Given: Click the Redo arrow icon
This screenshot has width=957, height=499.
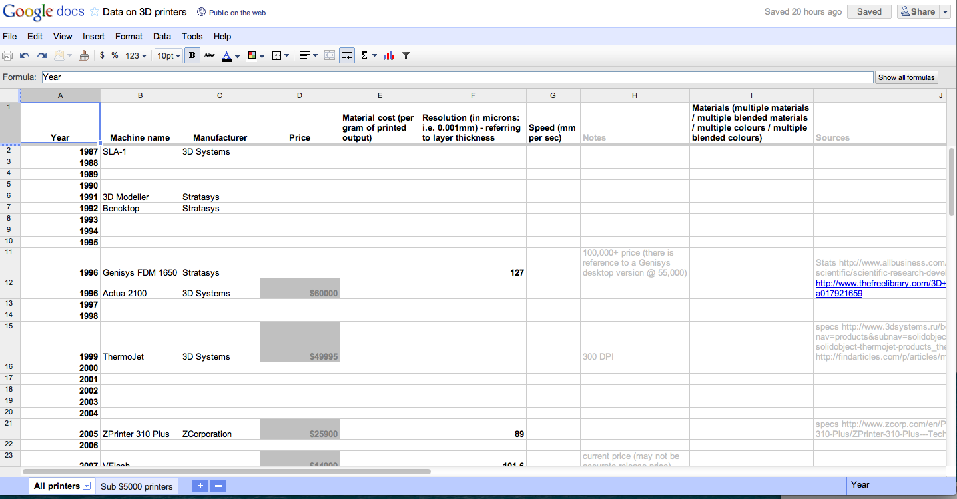Looking at the screenshot, I should (41, 56).
